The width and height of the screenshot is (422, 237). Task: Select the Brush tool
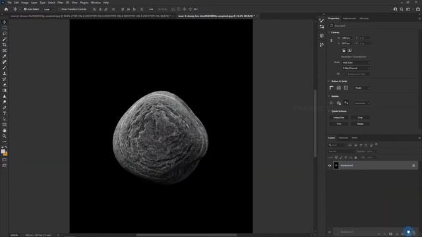[5, 68]
